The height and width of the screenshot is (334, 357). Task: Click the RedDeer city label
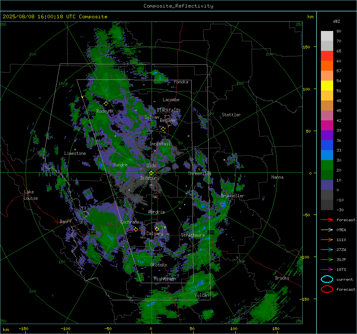(168, 120)
